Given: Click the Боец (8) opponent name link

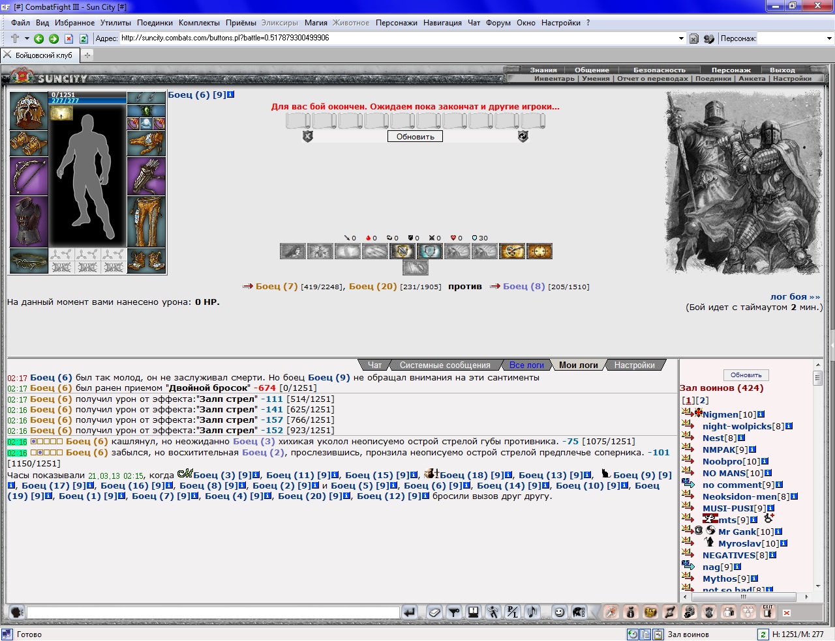Looking at the screenshot, I should tap(524, 286).
